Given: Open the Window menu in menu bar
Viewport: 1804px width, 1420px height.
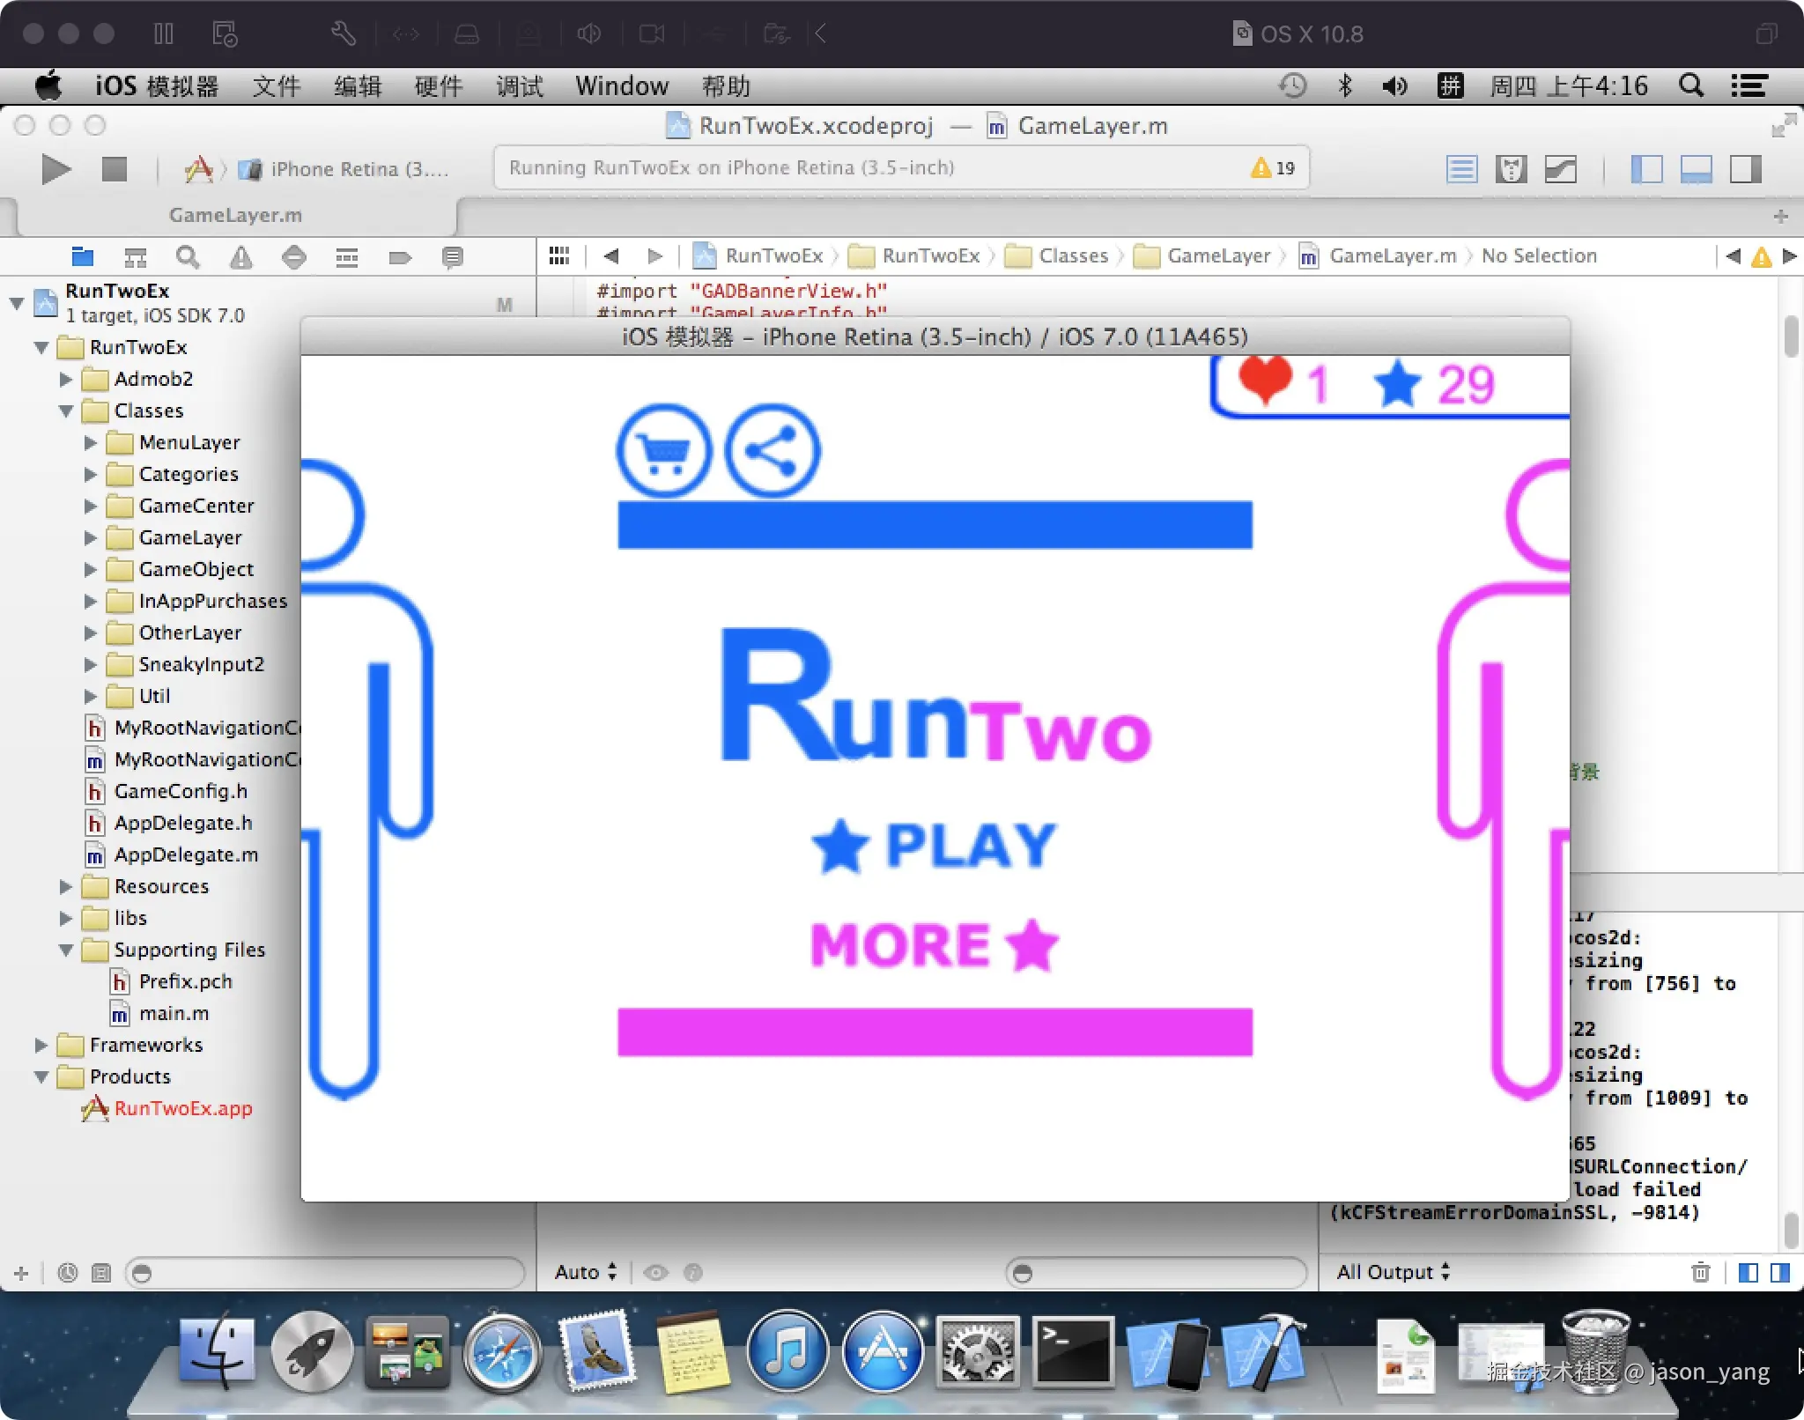Looking at the screenshot, I should 621,86.
